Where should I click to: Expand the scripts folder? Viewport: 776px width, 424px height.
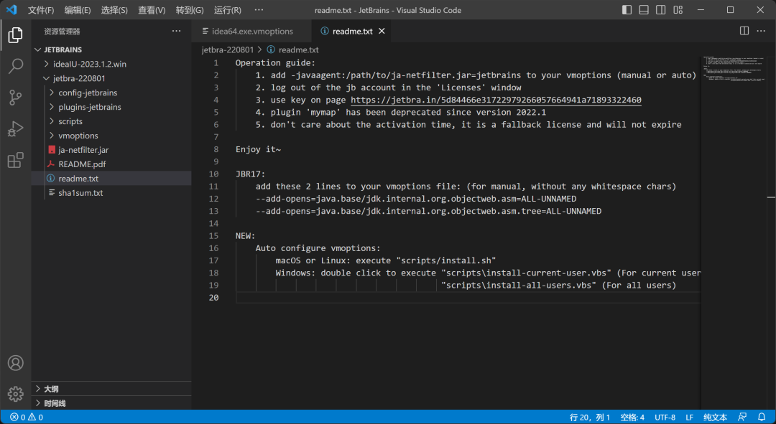click(111, 121)
